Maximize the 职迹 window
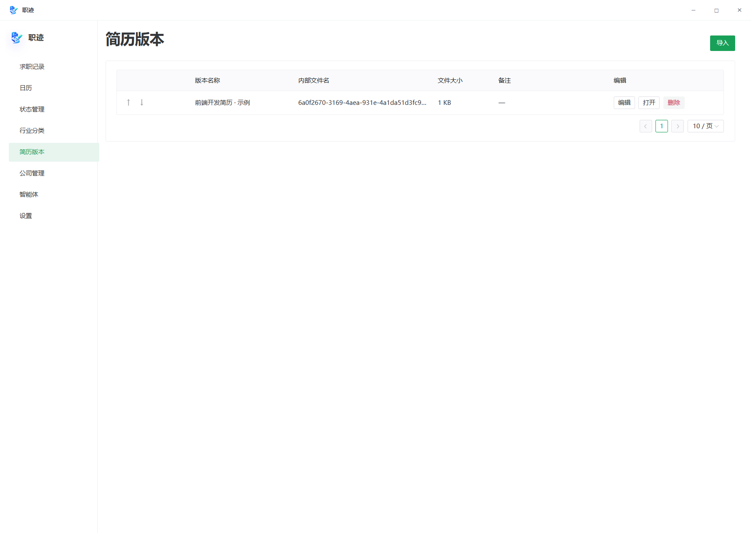Viewport: 751px width, 533px height. point(716,10)
